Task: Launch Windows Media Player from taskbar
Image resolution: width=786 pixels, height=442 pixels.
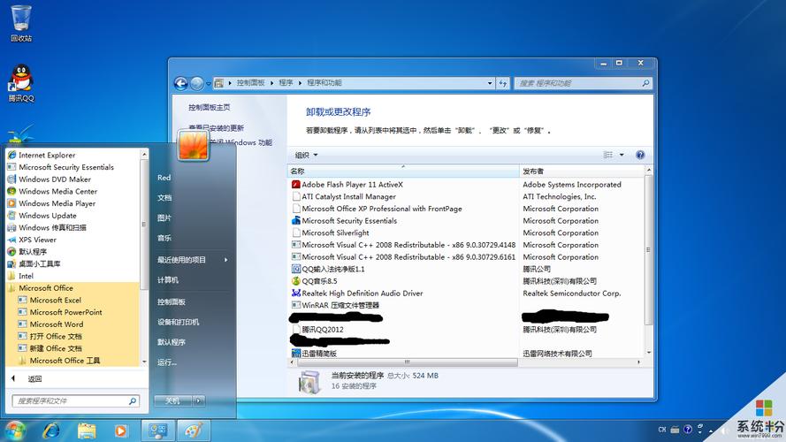Action: (121, 431)
